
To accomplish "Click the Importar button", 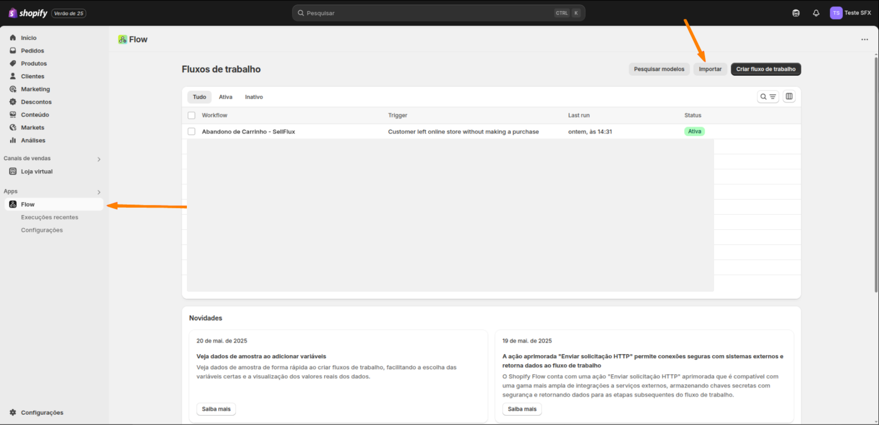I will click(710, 69).
